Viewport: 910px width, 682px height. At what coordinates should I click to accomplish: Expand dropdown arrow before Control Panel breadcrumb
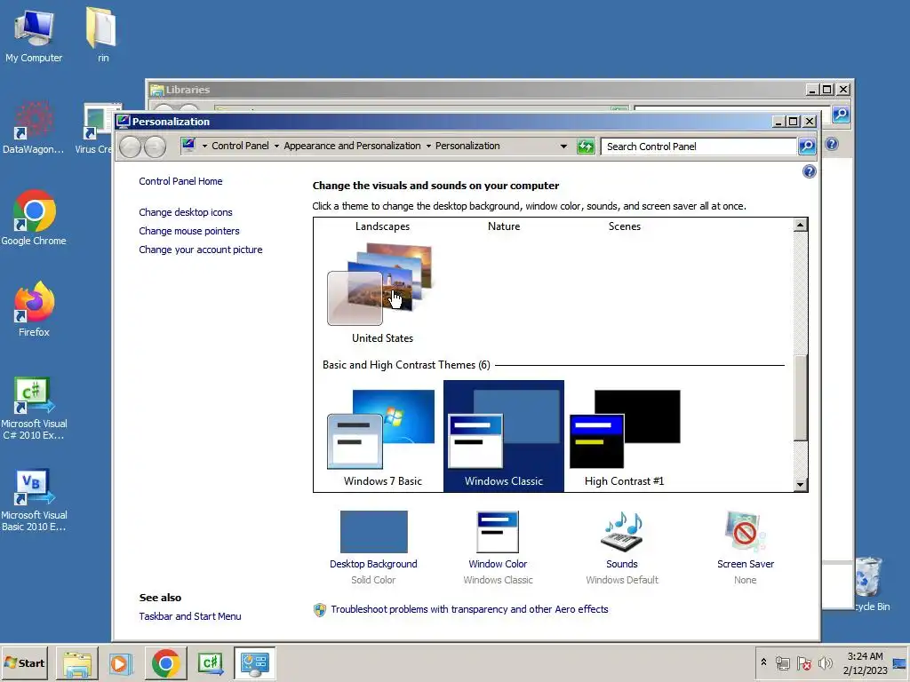point(204,147)
